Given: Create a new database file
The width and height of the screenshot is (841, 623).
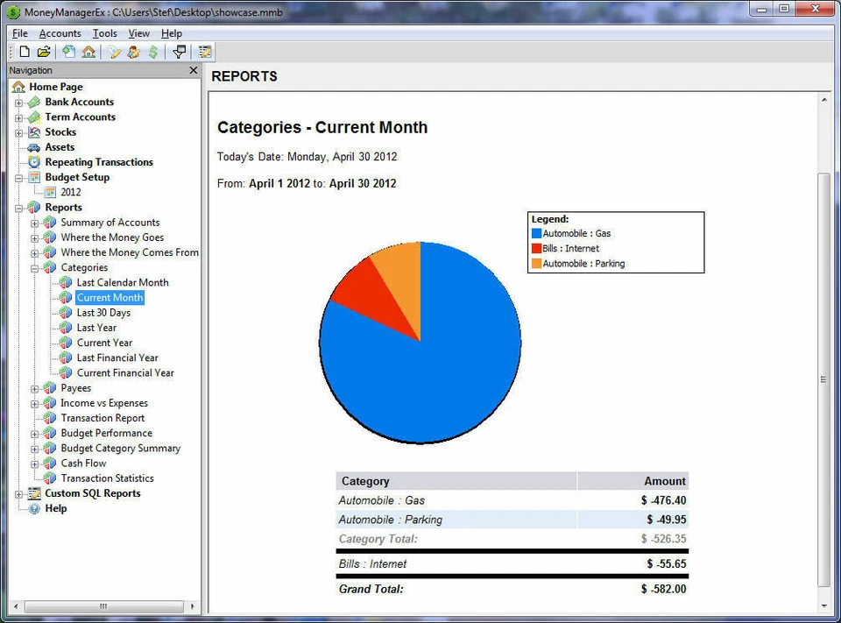Looking at the screenshot, I should coord(25,52).
